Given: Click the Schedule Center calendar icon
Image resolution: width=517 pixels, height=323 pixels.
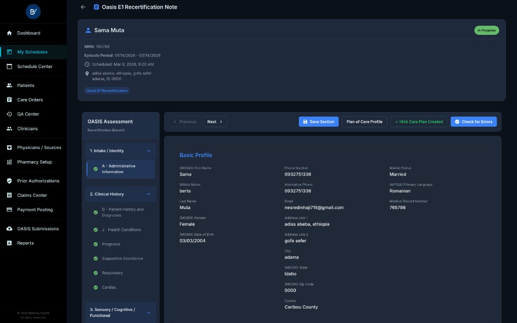Looking at the screenshot, I should point(9,66).
